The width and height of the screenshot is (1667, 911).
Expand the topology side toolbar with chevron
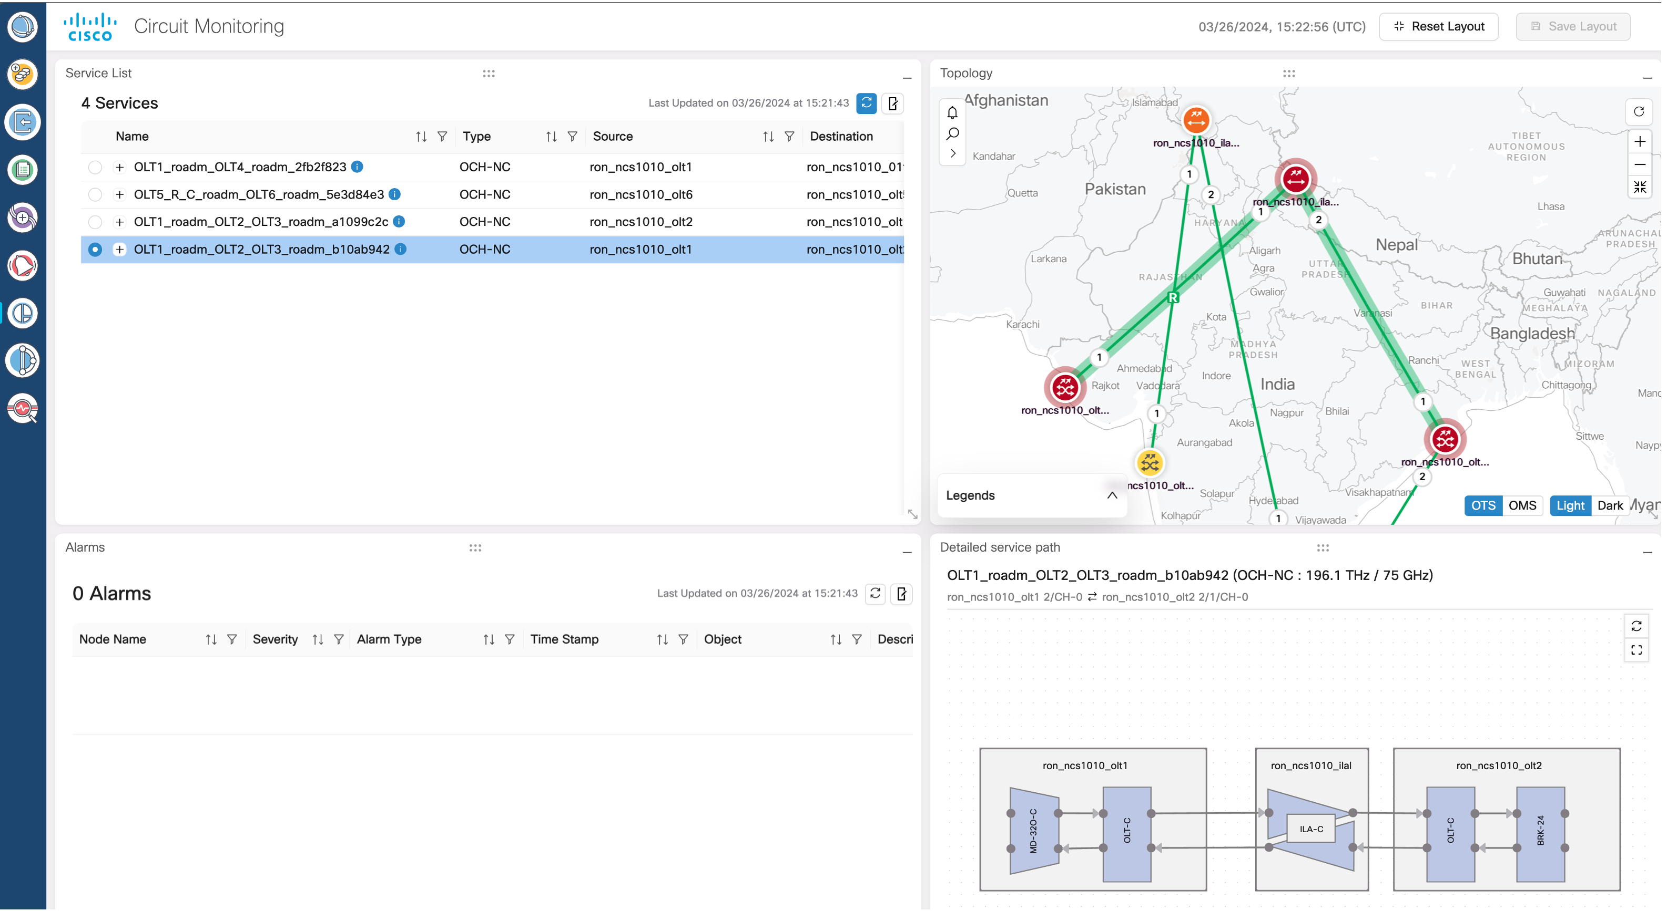click(952, 154)
